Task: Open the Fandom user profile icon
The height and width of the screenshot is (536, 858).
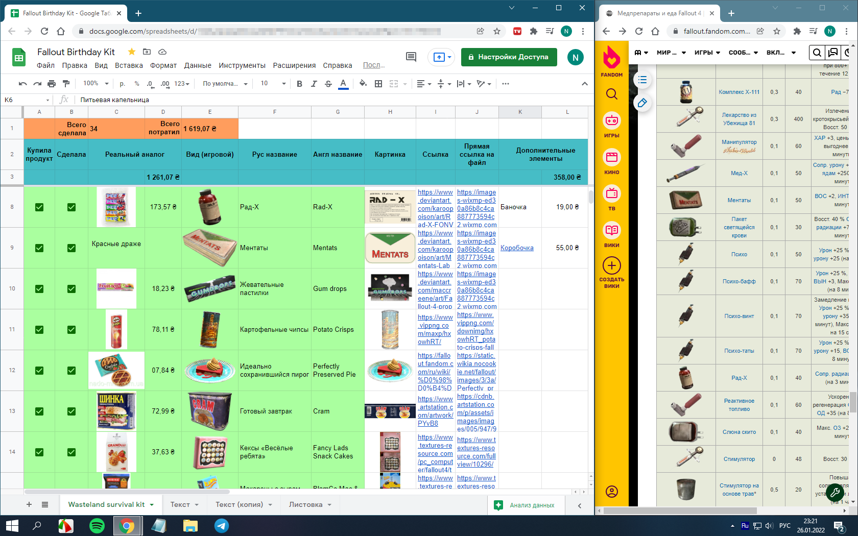Action: (x=612, y=492)
